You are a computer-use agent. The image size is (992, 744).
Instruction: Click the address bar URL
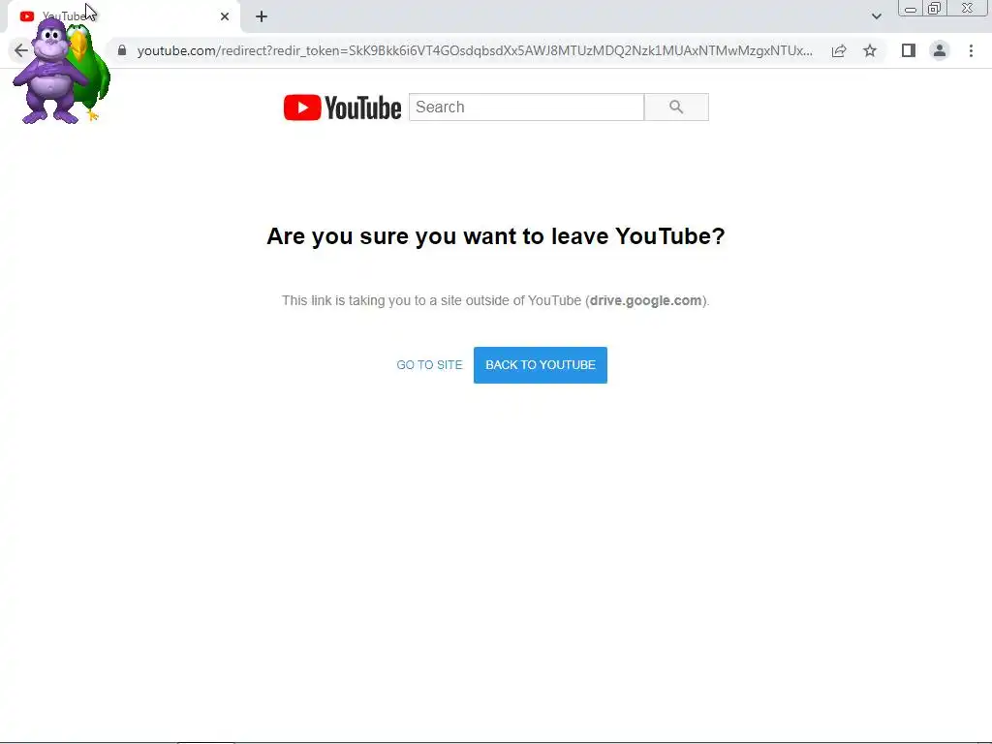pyautogui.click(x=475, y=50)
